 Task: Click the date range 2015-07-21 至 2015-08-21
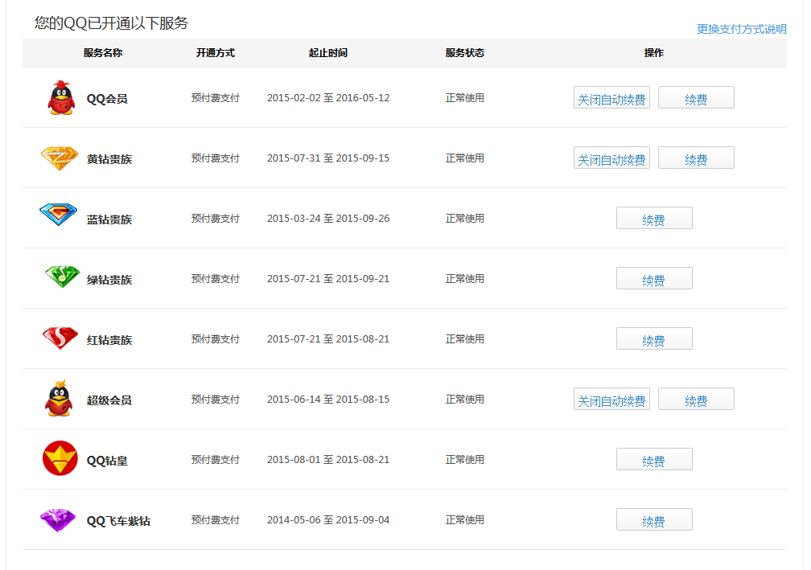[x=328, y=339]
